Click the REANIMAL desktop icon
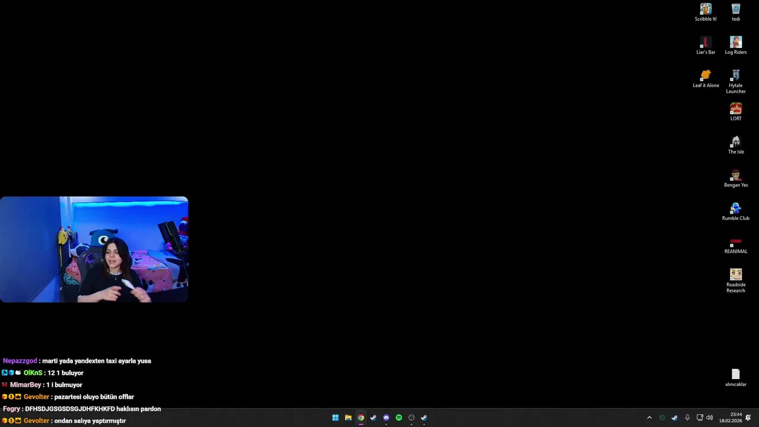This screenshot has height=427, width=759. (736, 244)
